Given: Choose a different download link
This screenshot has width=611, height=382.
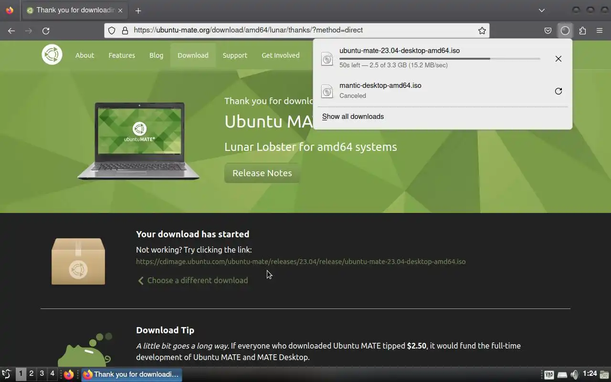Looking at the screenshot, I should tap(193, 280).
